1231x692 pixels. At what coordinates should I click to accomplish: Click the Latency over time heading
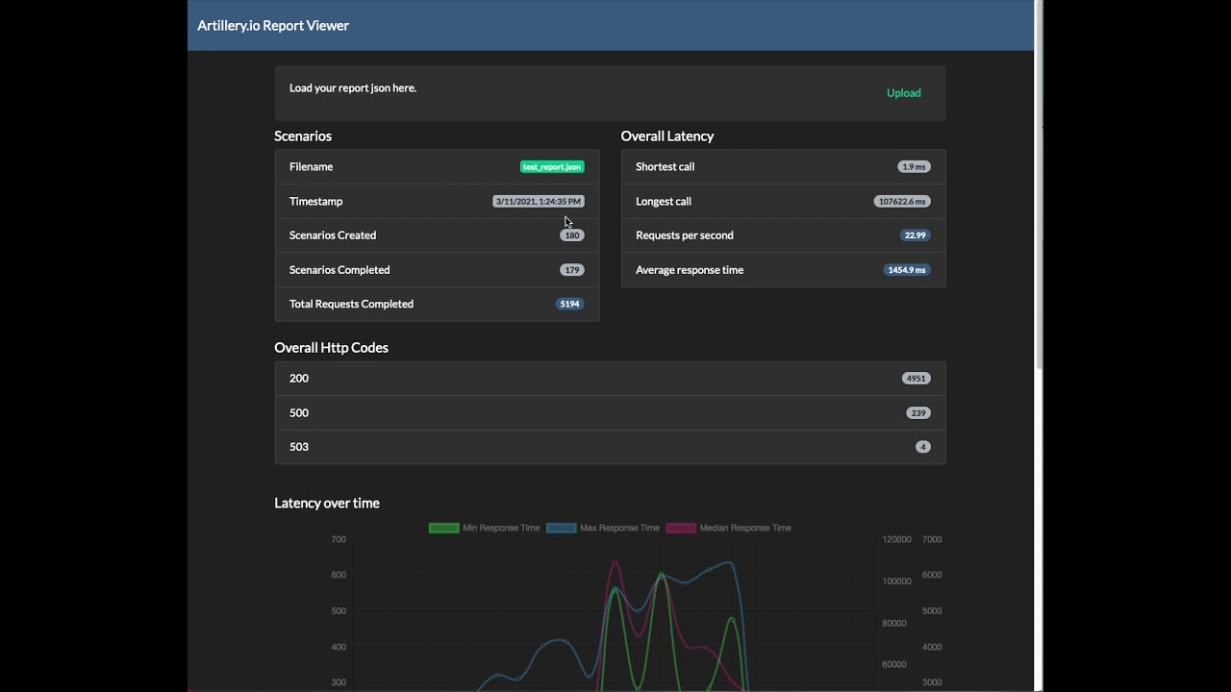(x=327, y=503)
